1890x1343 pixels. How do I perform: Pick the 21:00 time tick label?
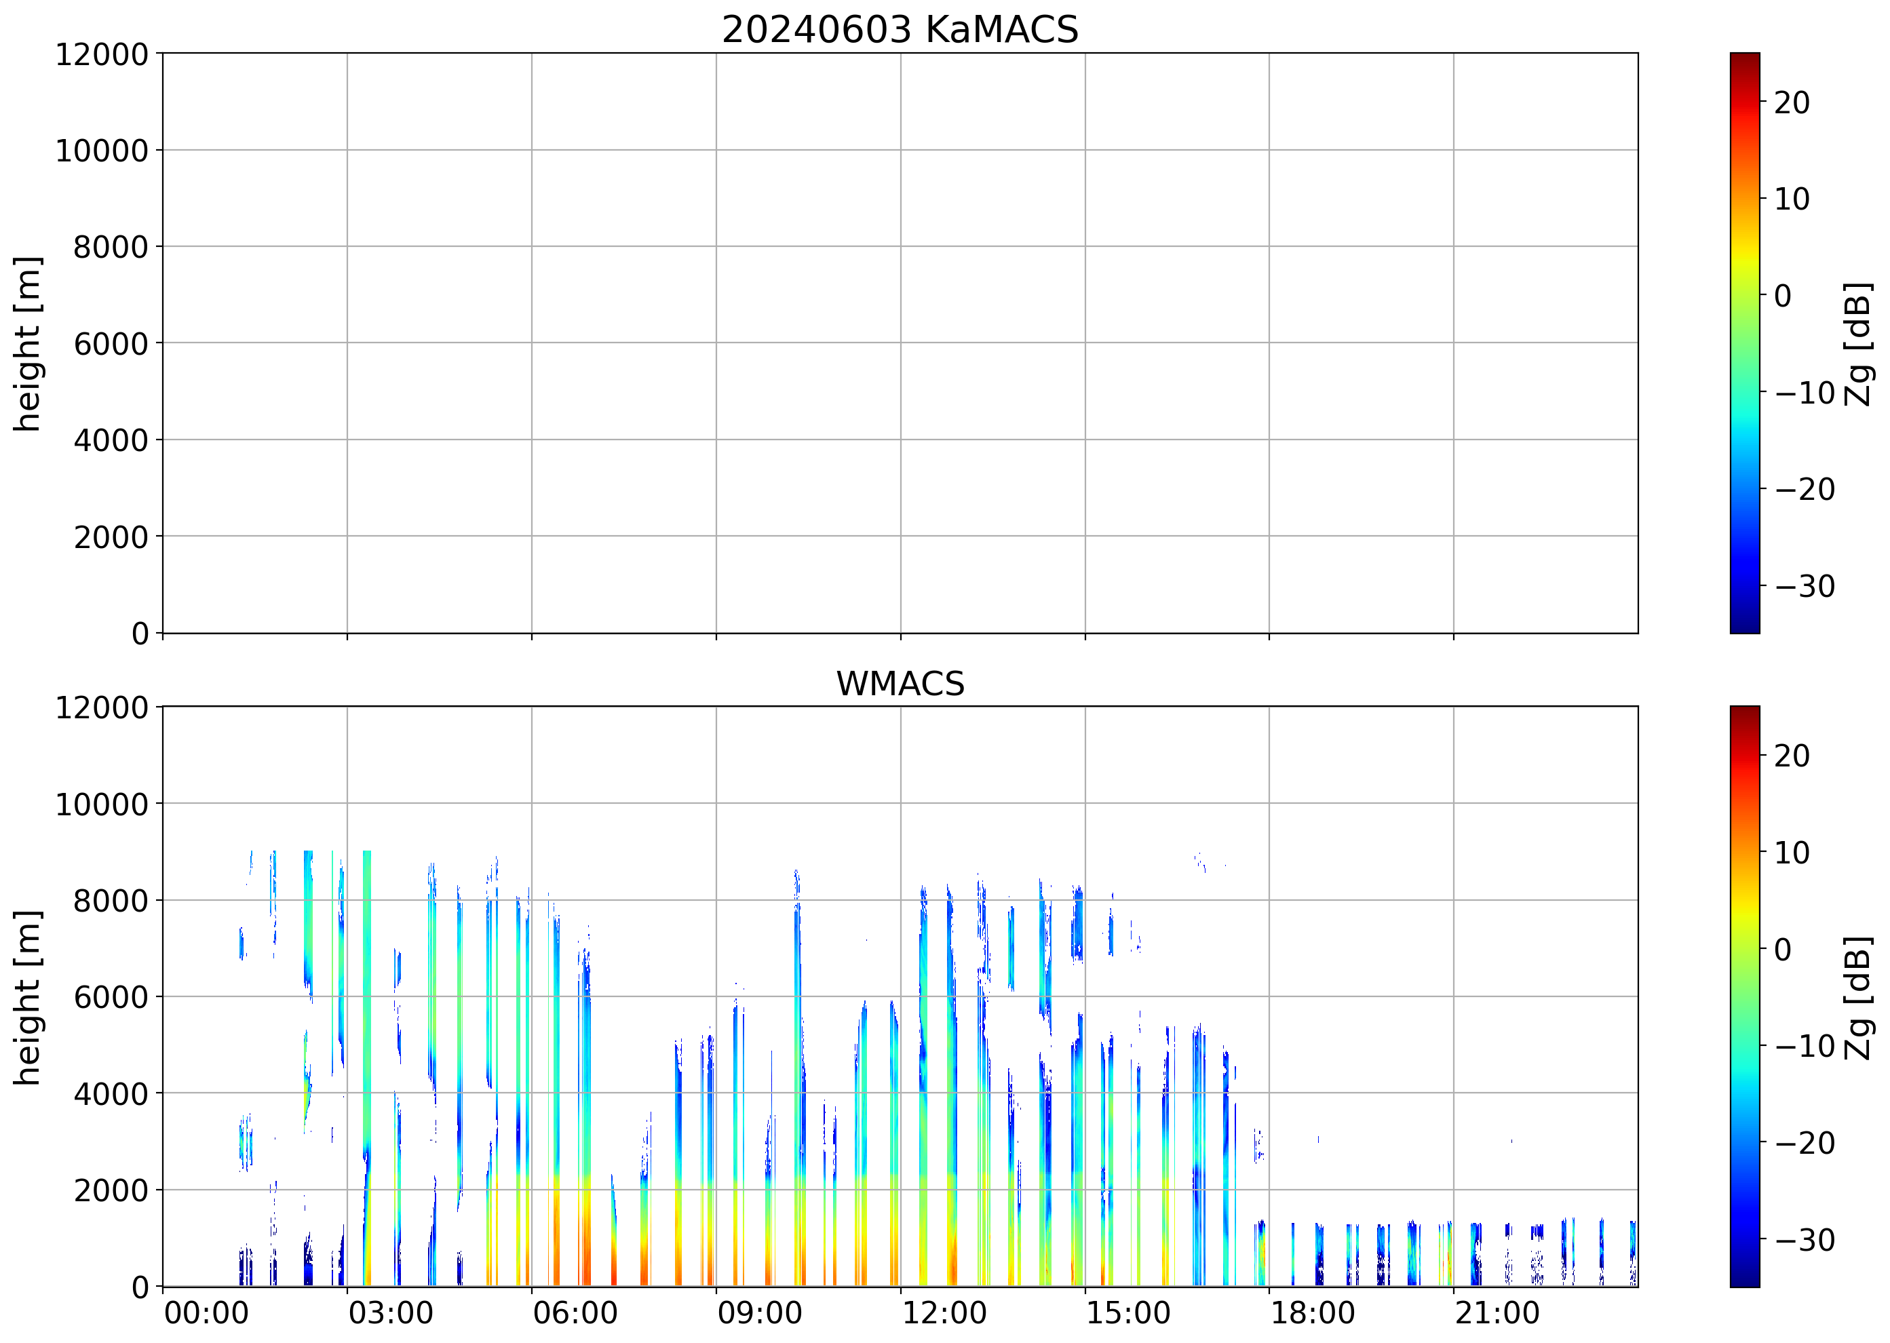(x=1497, y=1313)
